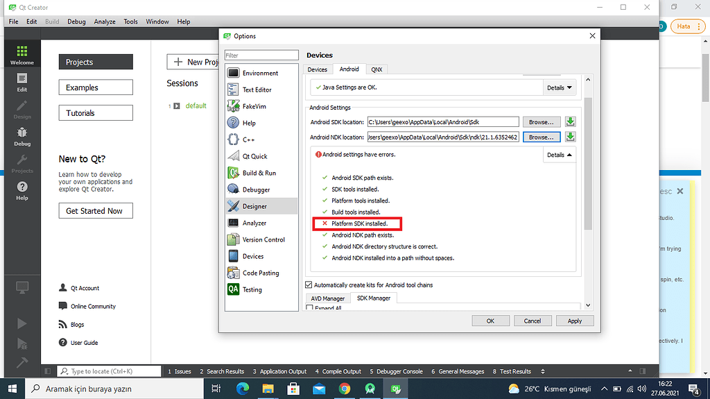Select Build & Run options category
This screenshot has height=399, width=710.
[261, 173]
